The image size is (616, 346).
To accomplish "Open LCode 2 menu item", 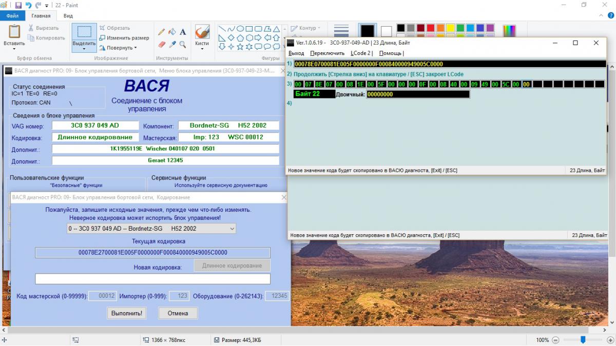I will pos(361,53).
